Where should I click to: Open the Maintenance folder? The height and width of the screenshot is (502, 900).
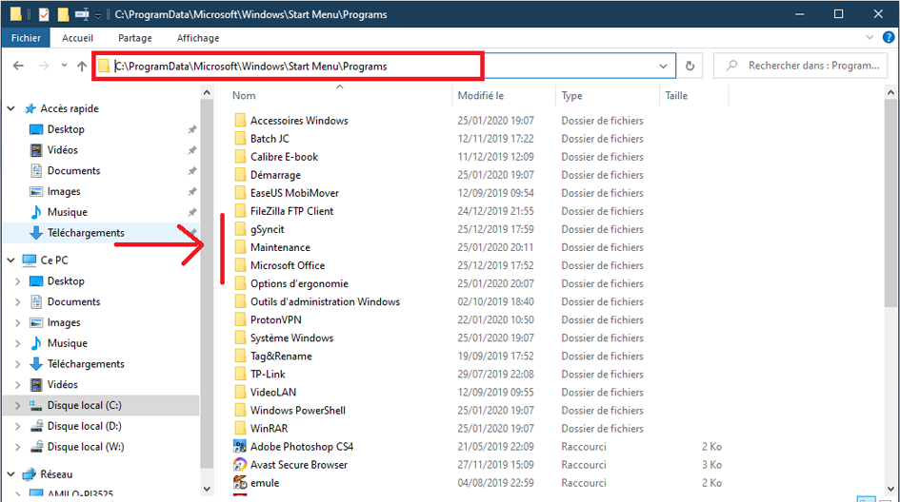point(272,247)
